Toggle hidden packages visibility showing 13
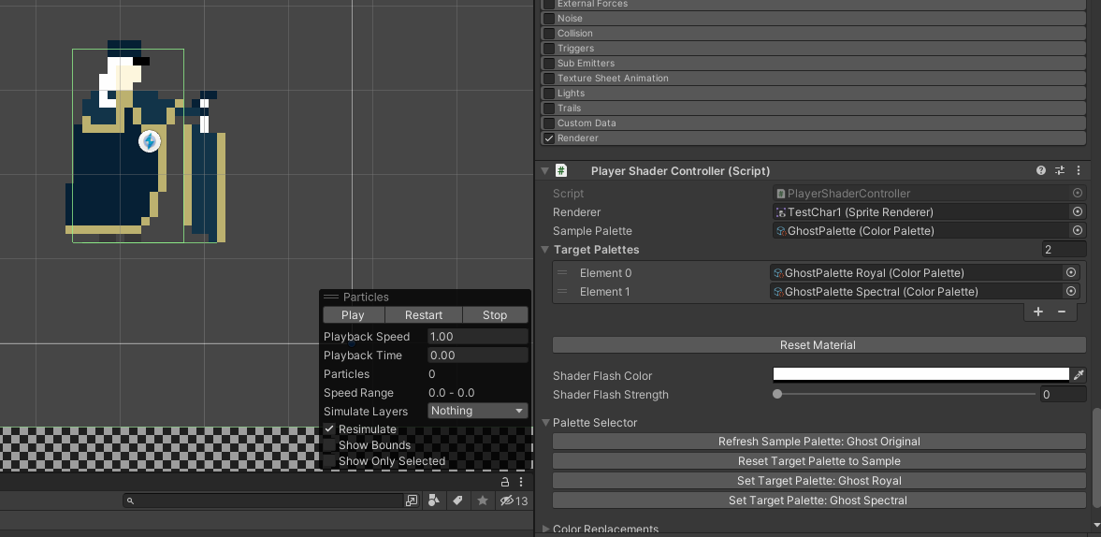This screenshot has height=537, width=1101. pos(514,501)
